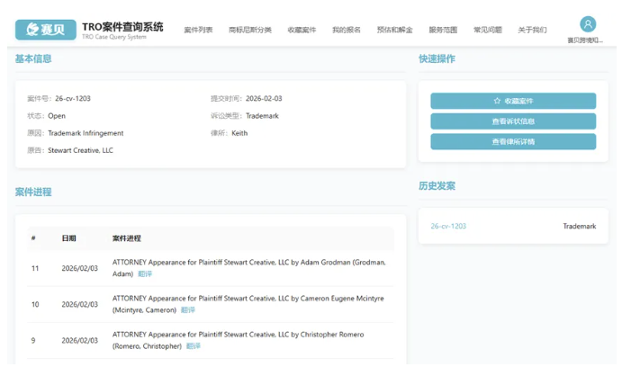The image size is (622, 376).
Task: Open 常见问题 from the nav bar
Action: pos(488,31)
